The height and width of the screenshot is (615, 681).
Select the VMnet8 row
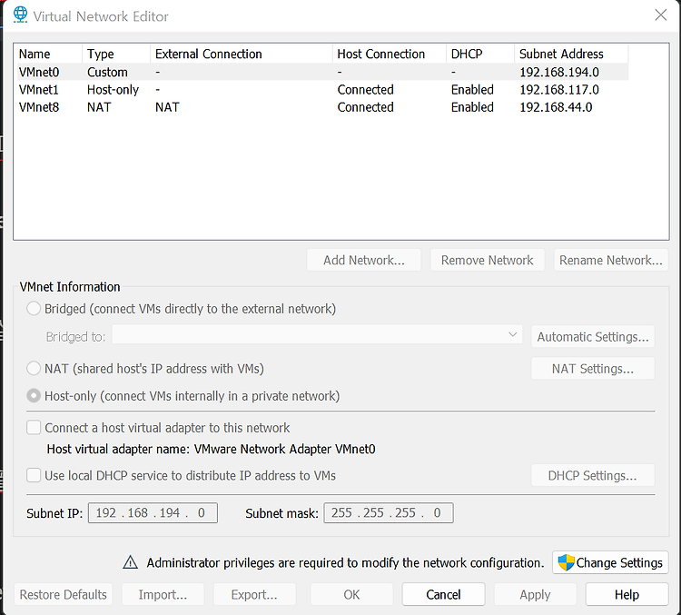pos(323,107)
